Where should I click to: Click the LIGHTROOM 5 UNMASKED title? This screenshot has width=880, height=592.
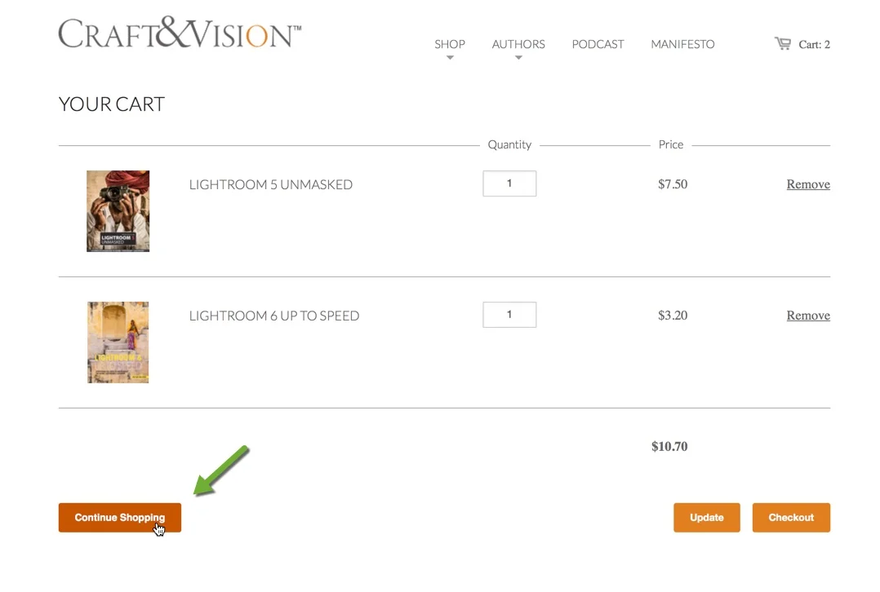click(x=270, y=184)
